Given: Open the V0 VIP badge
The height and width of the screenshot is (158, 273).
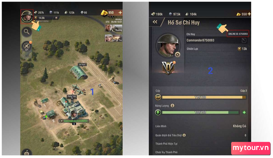Looking at the screenshot, I should tap(168, 67).
